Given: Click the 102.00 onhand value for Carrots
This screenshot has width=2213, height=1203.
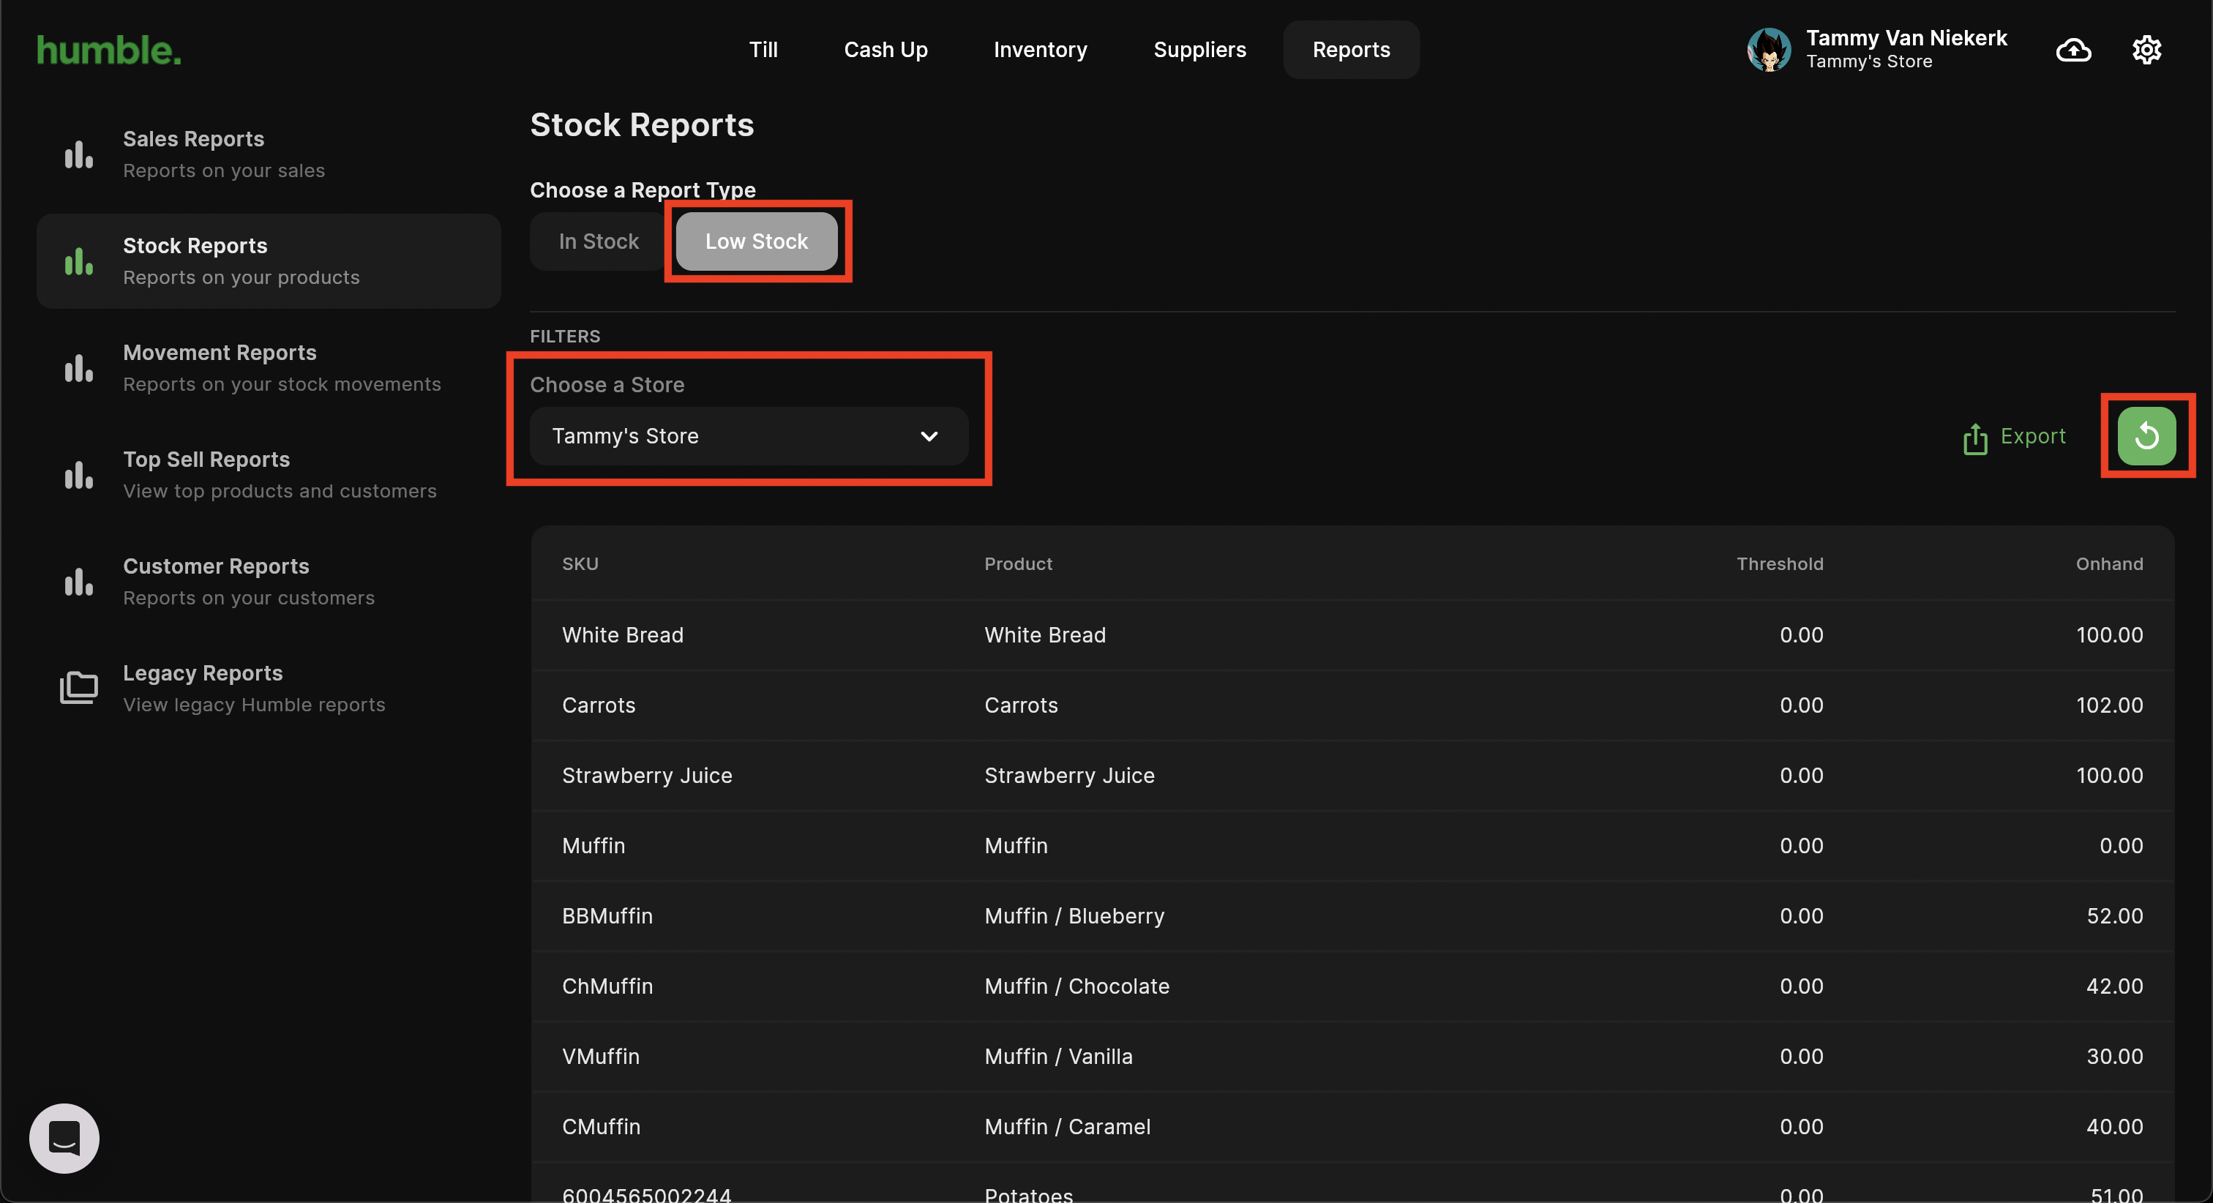Looking at the screenshot, I should point(2109,705).
